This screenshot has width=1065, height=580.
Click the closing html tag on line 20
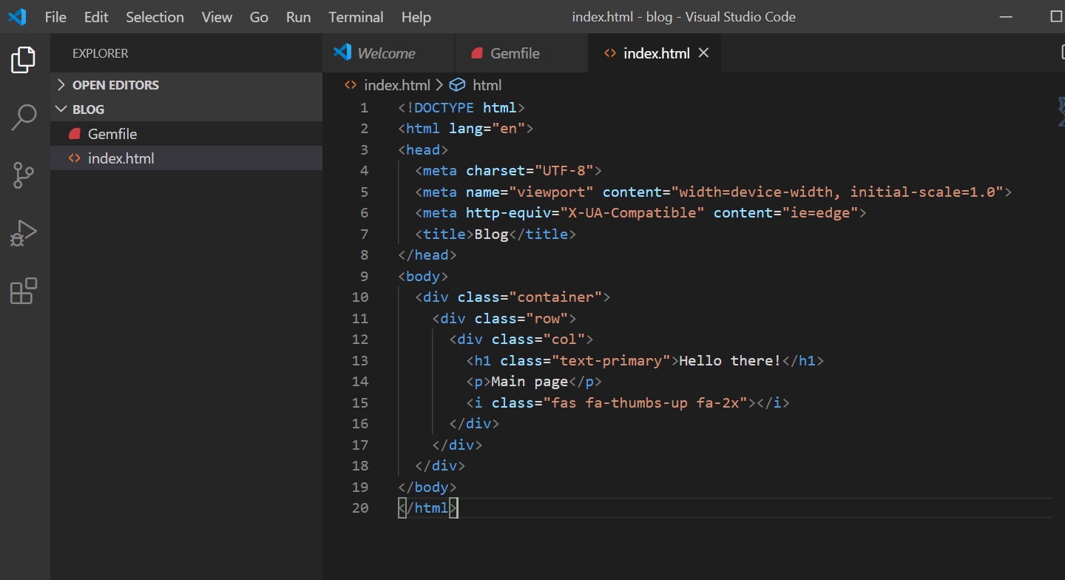coord(427,508)
